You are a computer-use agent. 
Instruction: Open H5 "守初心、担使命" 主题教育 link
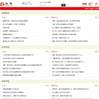(67, 28)
